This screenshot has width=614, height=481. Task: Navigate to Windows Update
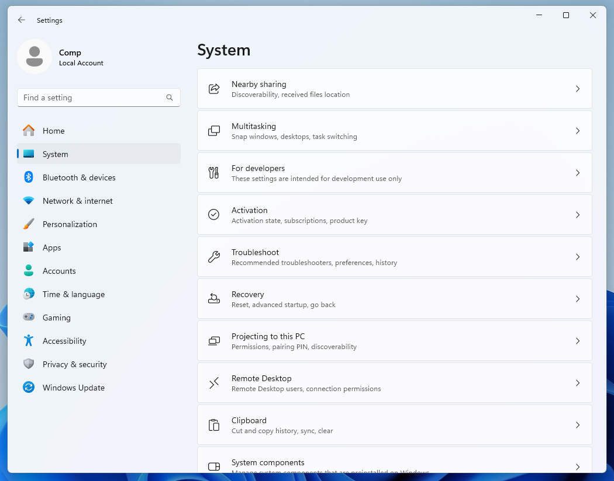click(99, 388)
